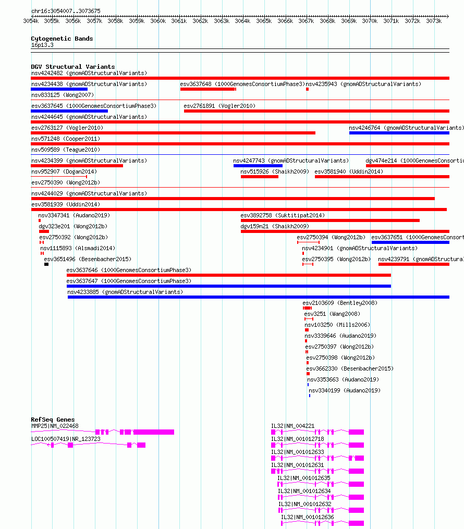This screenshot has height=529, width=464.
Task: Click esv2750398 (Wong2012b) label
Action: (340, 358)
